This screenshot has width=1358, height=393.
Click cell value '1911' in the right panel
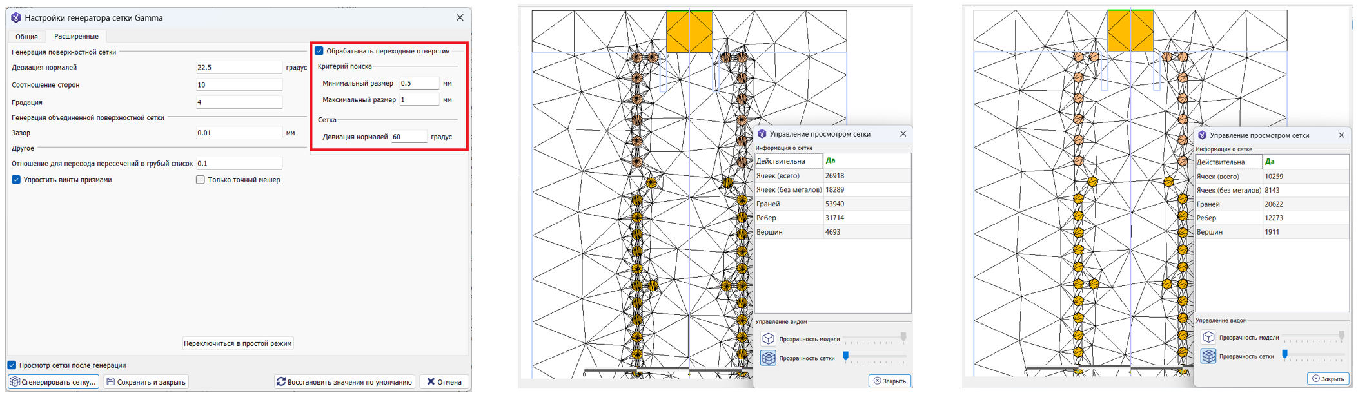point(1306,232)
